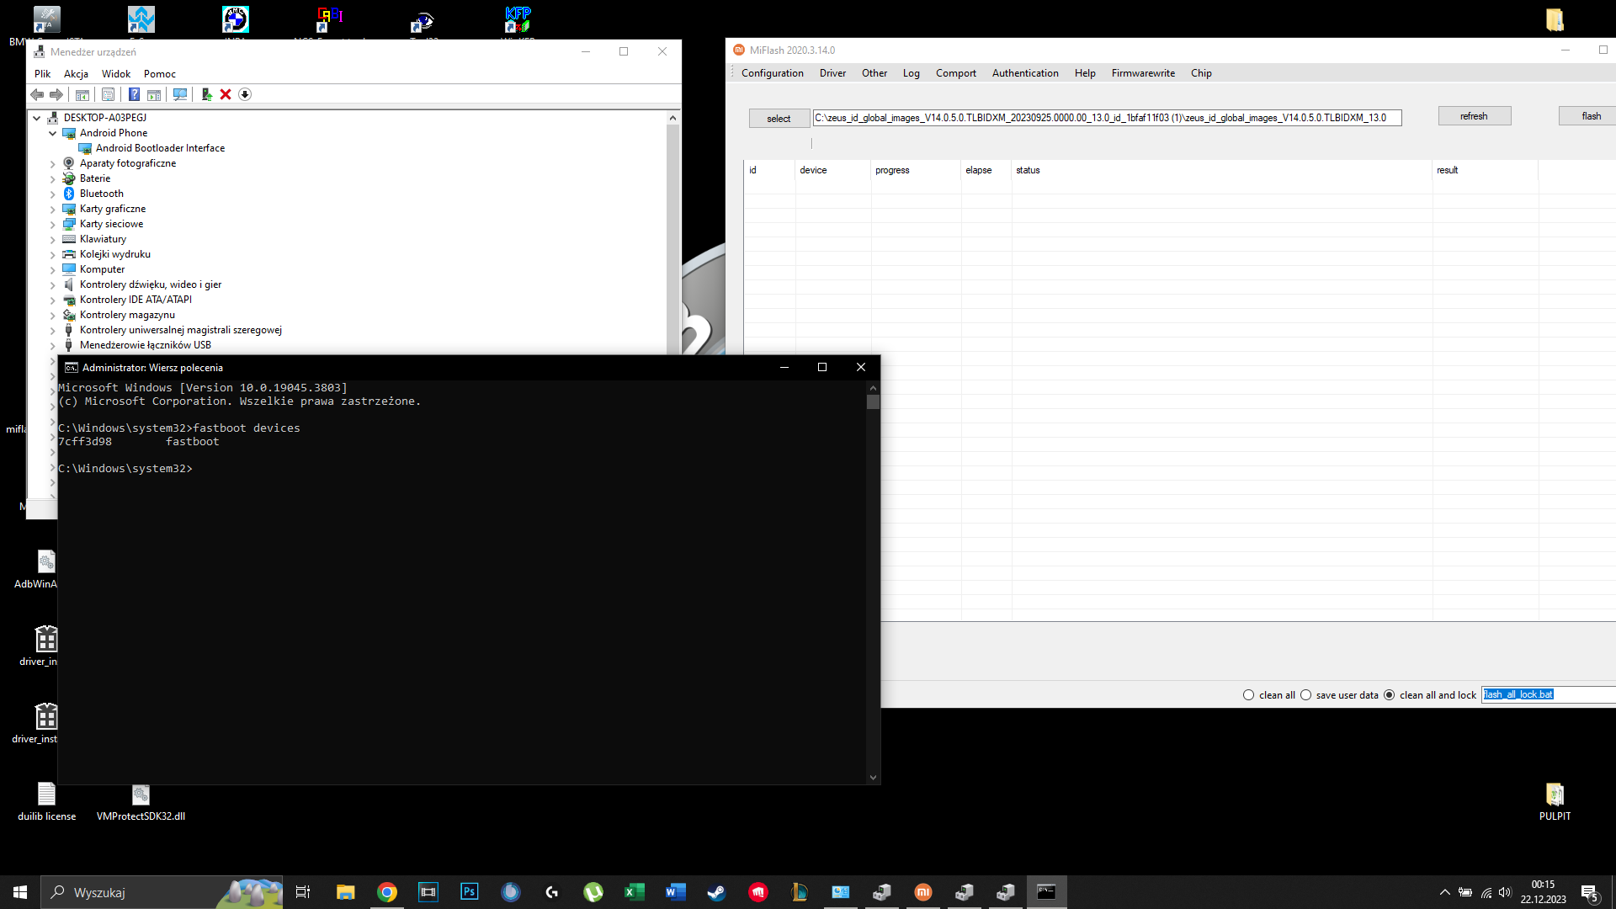Collapse the Android Phone tree node
This screenshot has height=909, width=1616.
[52, 133]
